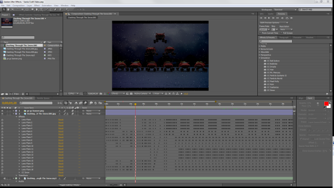Screen dimensions: 334x188
Task: Enable the From Current Time checkbox
Action: tap(260, 33)
